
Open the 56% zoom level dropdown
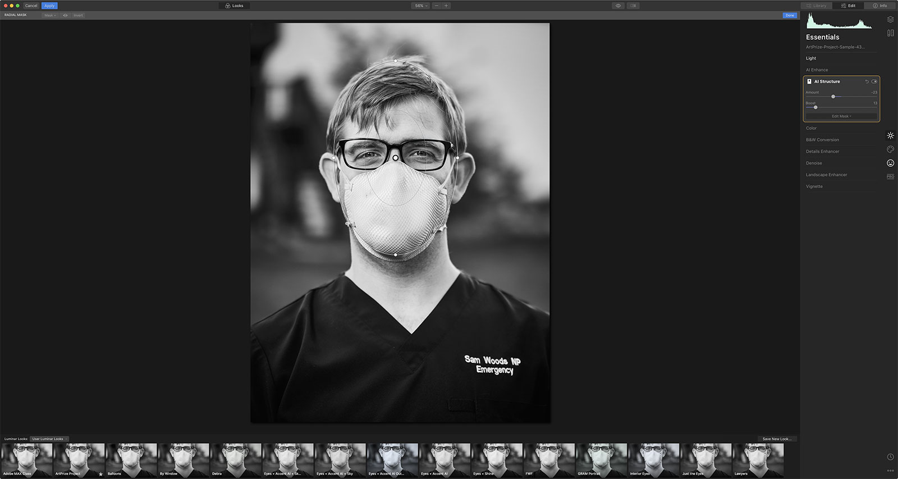point(421,6)
